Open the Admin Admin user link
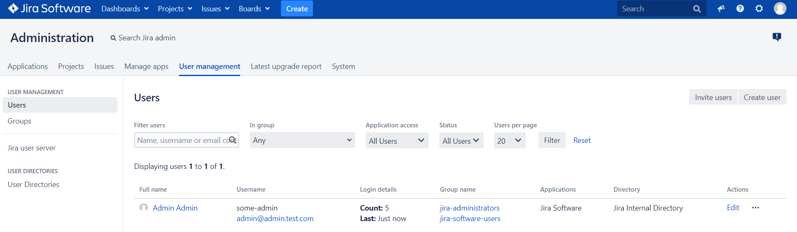797x232 pixels. pos(175,208)
